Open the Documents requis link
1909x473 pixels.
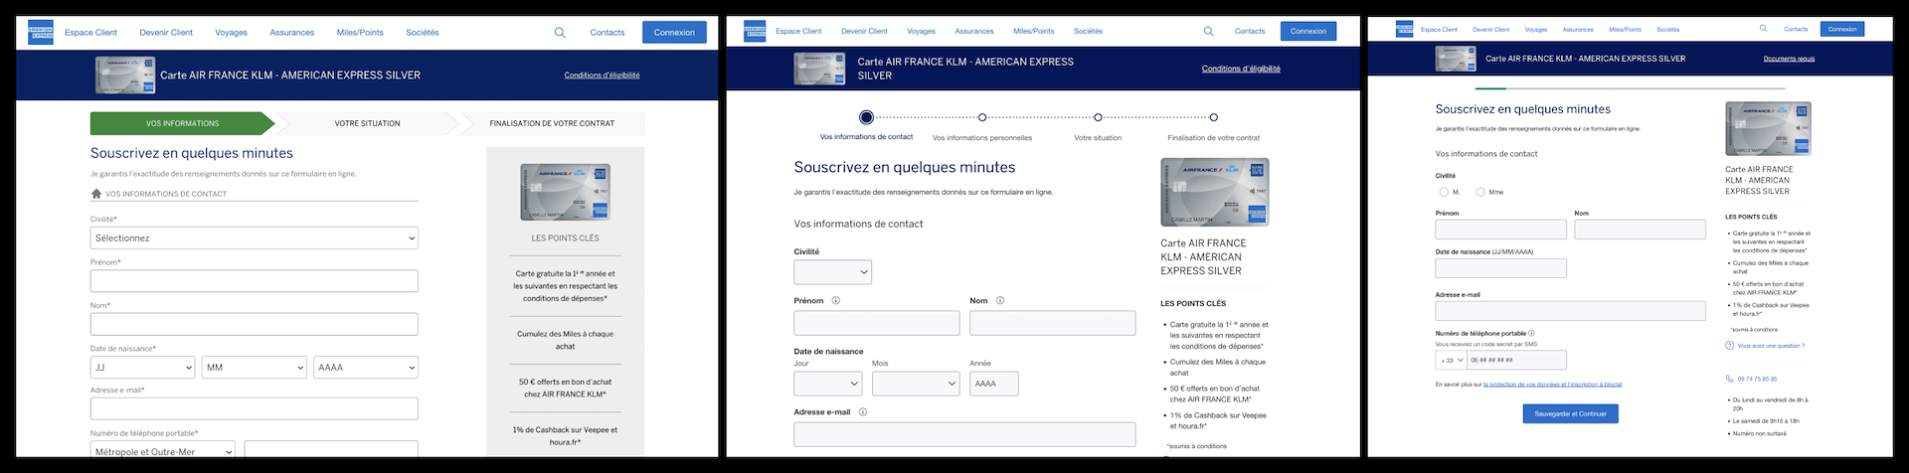click(x=1789, y=59)
